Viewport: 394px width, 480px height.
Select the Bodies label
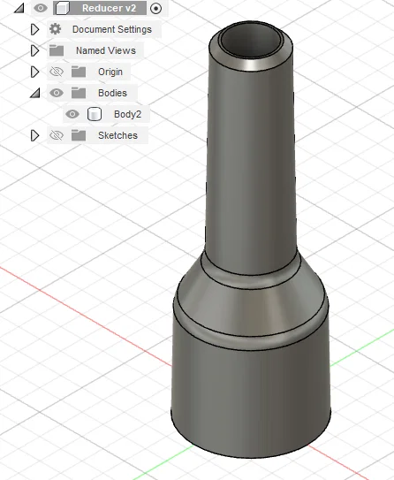pyautogui.click(x=112, y=93)
